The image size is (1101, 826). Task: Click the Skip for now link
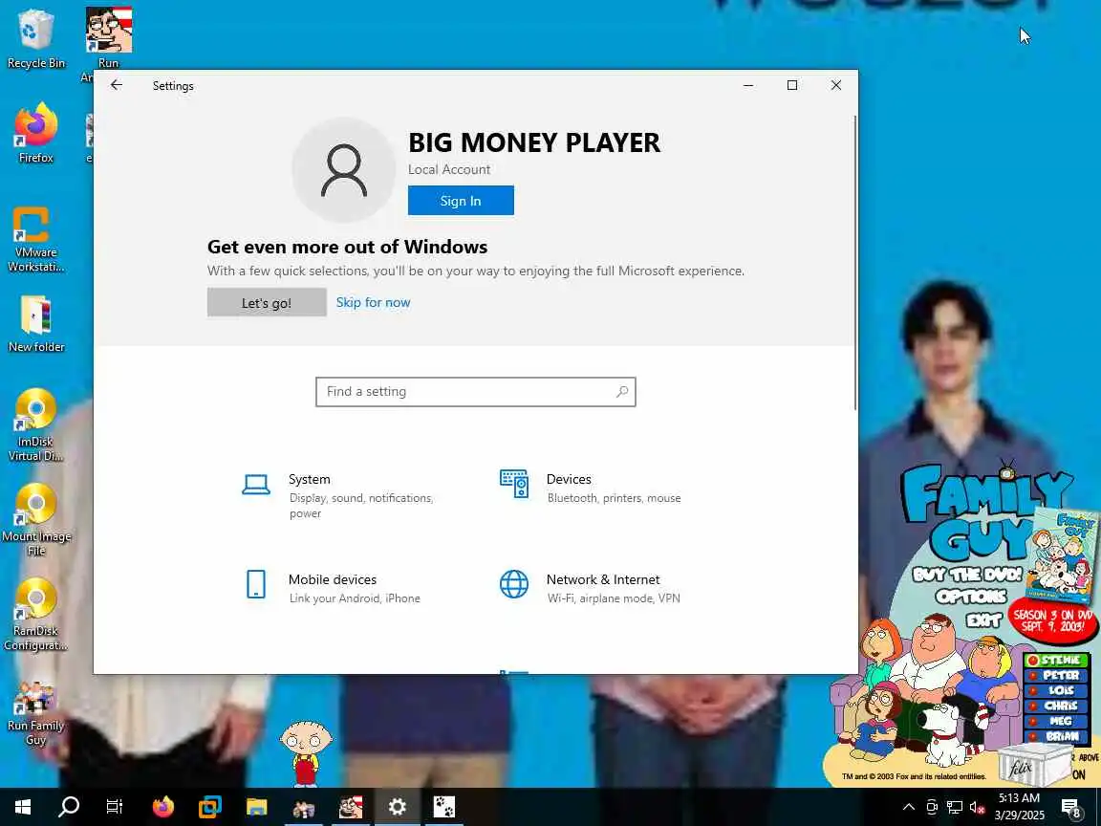pyautogui.click(x=373, y=303)
